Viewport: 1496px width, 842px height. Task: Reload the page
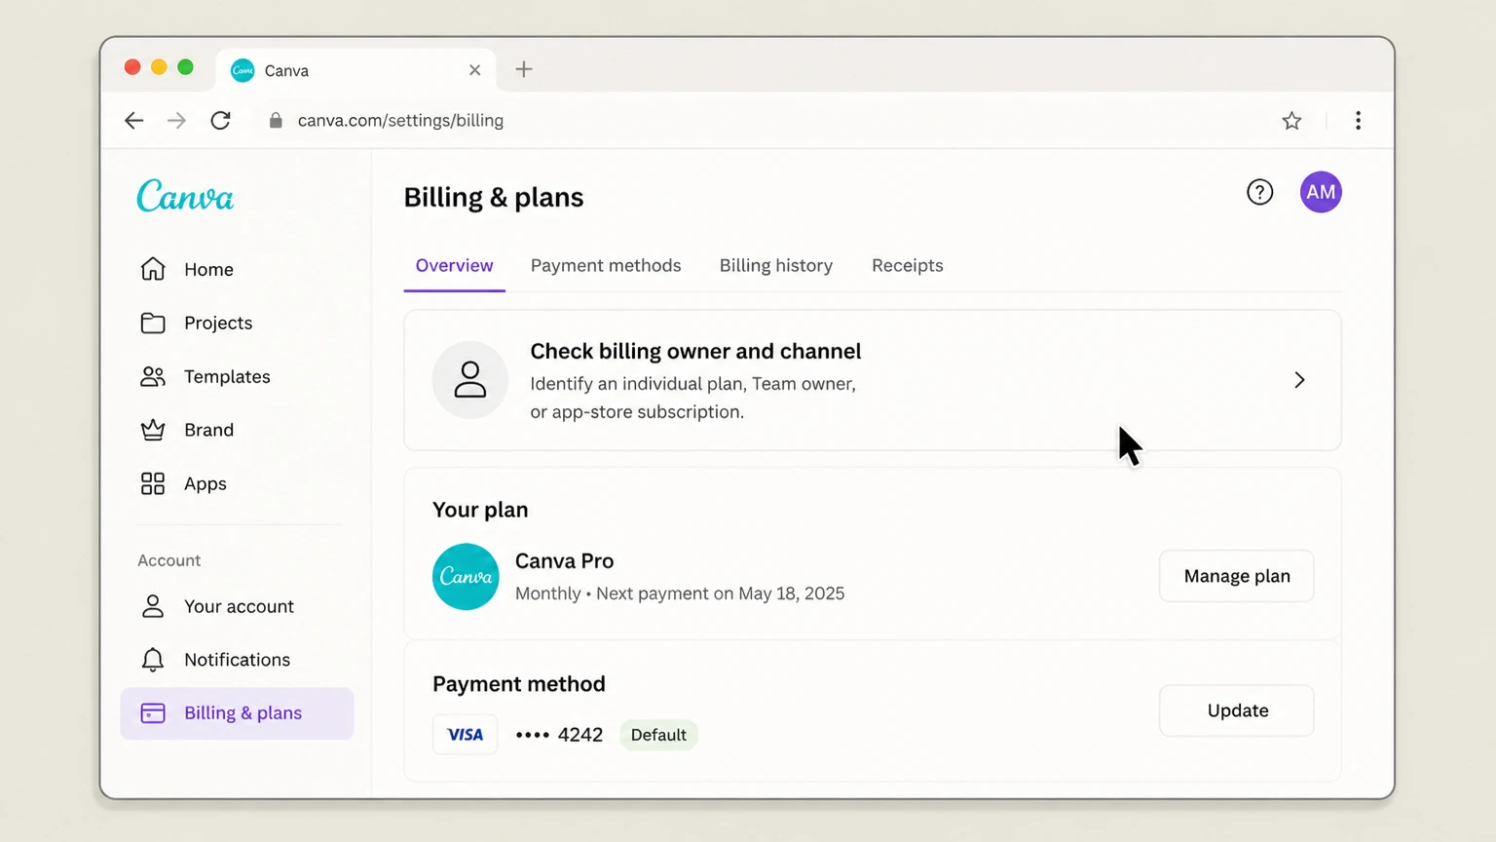pyautogui.click(x=221, y=120)
